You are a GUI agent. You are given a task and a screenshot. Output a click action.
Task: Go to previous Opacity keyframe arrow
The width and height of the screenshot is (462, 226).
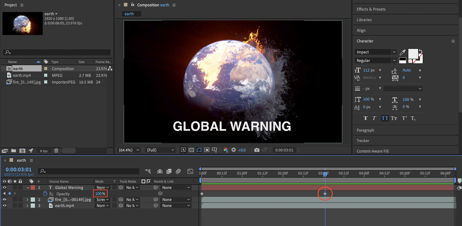(4, 194)
